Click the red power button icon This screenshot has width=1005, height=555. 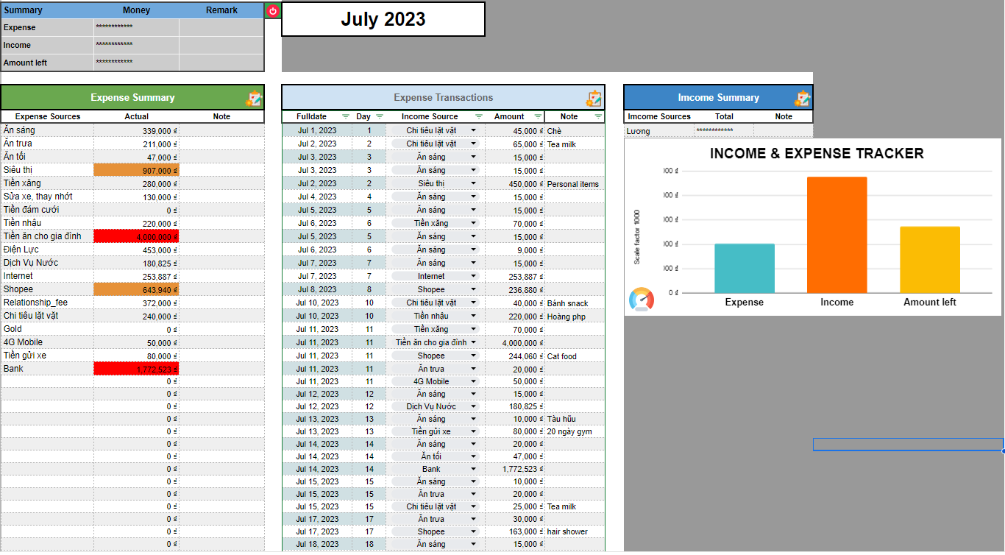272,10
